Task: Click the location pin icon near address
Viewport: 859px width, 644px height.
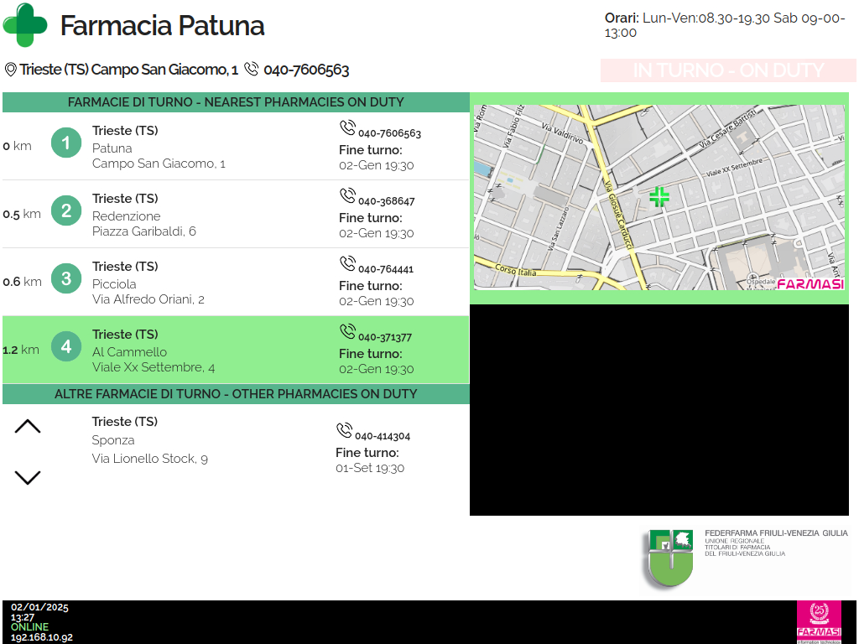Action: [10, 70]
